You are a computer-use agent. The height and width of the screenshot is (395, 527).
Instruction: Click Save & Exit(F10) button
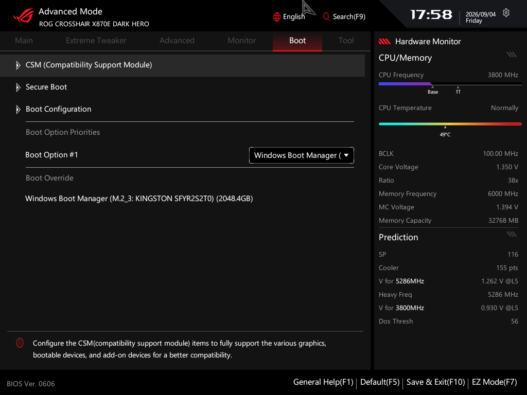click(435, 382)
